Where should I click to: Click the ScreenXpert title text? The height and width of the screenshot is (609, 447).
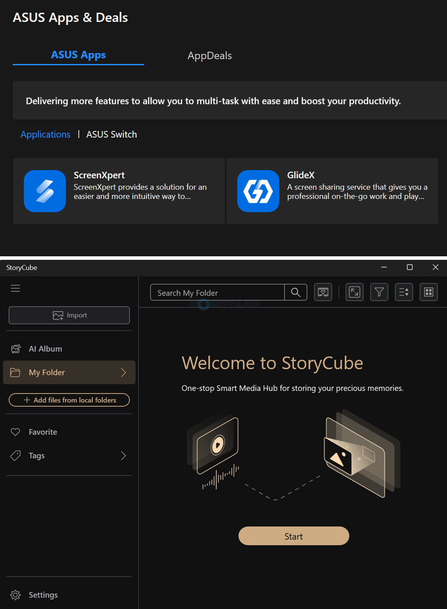tap(99, 175)
